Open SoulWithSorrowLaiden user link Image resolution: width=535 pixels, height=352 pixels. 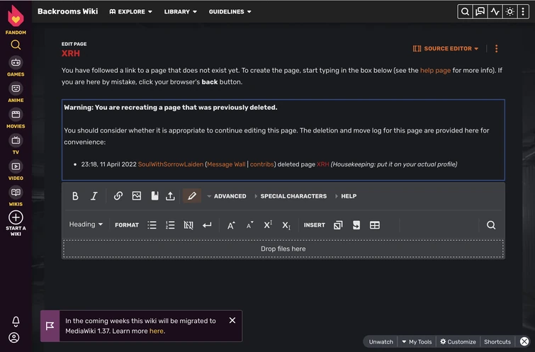(170, 164)
